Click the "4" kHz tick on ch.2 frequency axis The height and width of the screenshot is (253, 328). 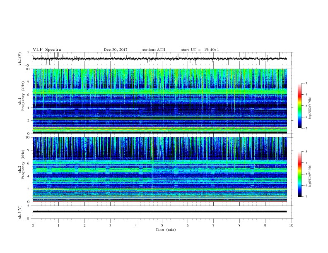pos(29,176)
